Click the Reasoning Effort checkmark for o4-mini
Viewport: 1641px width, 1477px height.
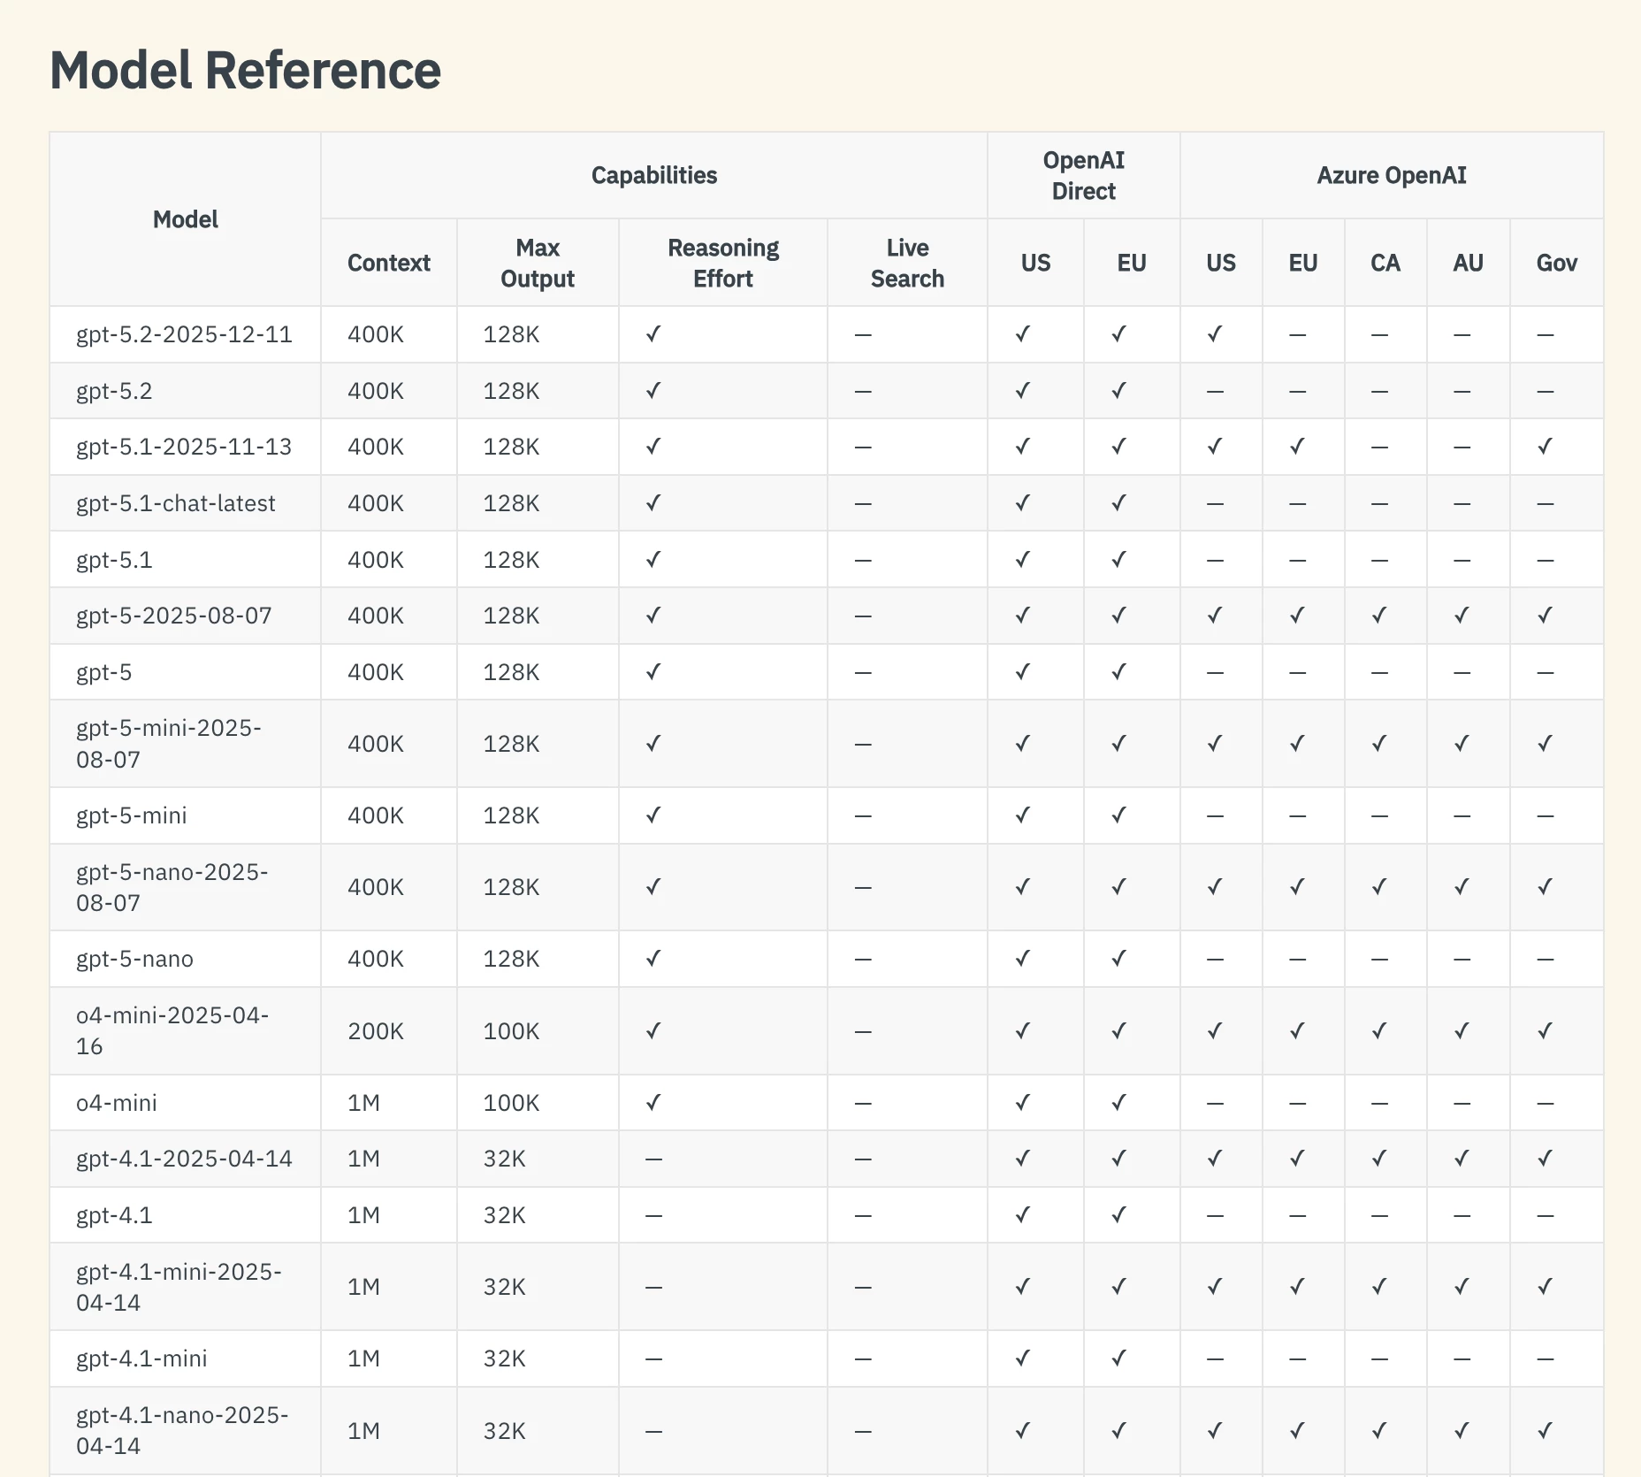[653, 1103]
